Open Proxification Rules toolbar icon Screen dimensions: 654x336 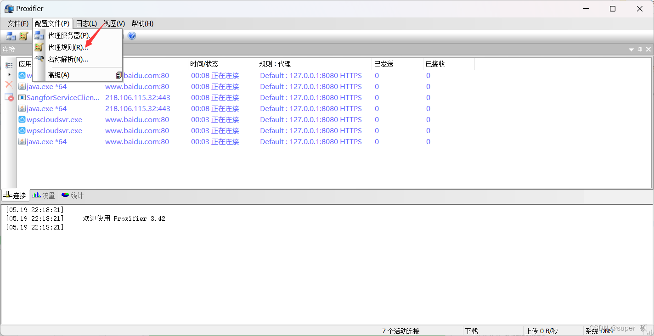(x=23, y=36)
